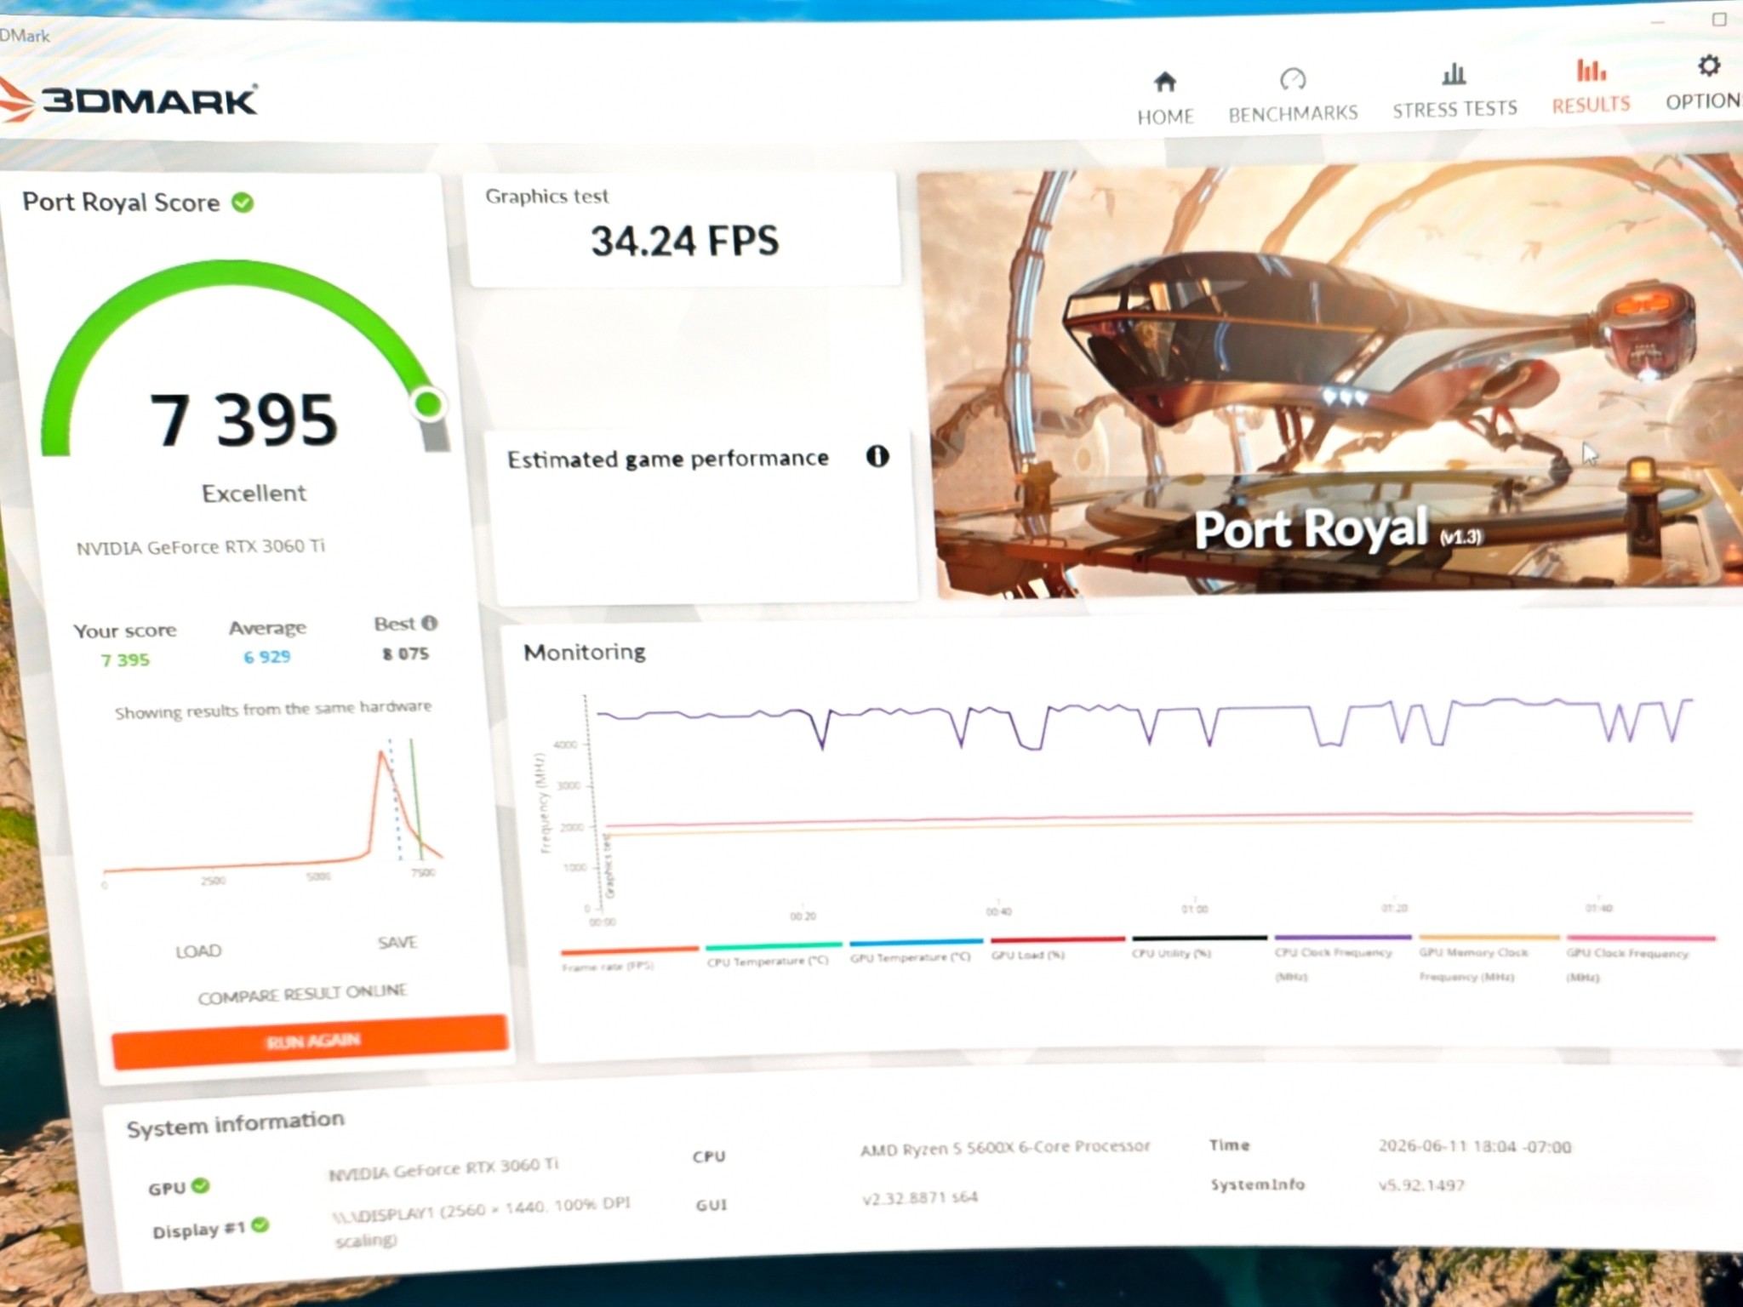This screenshot has height=1307, width=1743.
Task: Click COMPARE RESULT ONLINE link
Action: tap(302, 993)
